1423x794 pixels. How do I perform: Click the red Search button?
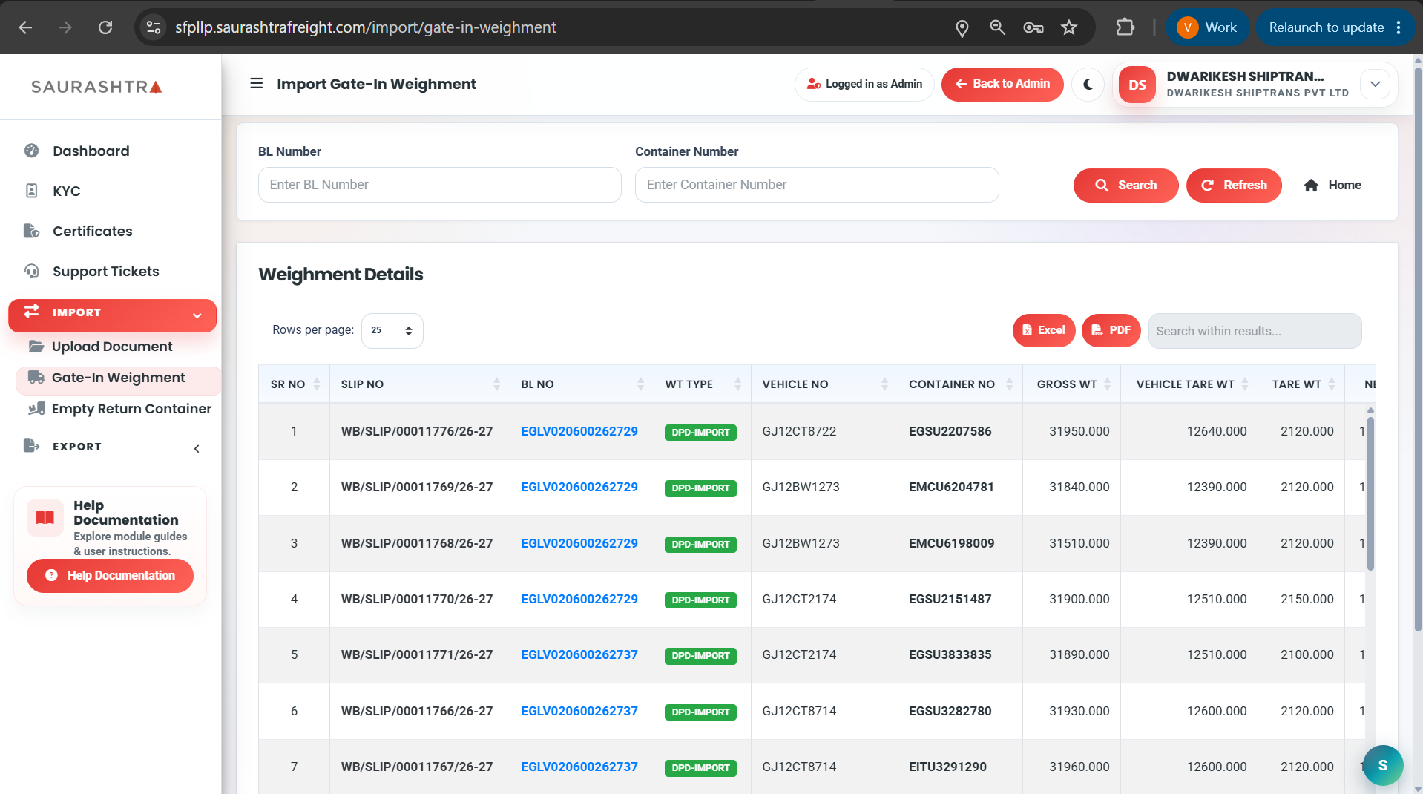pyautogui.click(x=1125, y=185)
